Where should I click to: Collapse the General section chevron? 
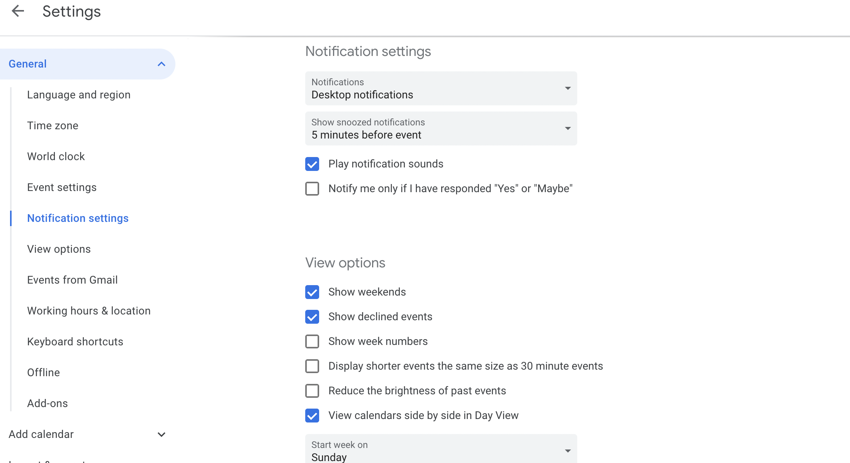click(x=161, y=64)
